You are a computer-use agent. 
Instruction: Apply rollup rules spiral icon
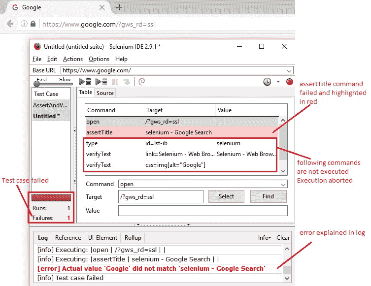click(x=141, y=82)
